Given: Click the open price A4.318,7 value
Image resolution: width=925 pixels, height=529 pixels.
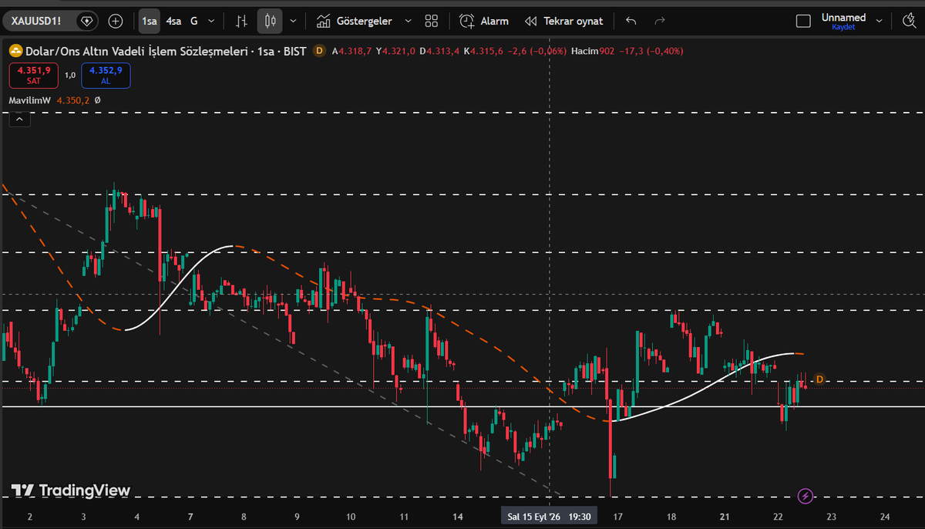Looking at the screenshot, I should (352, 51).
